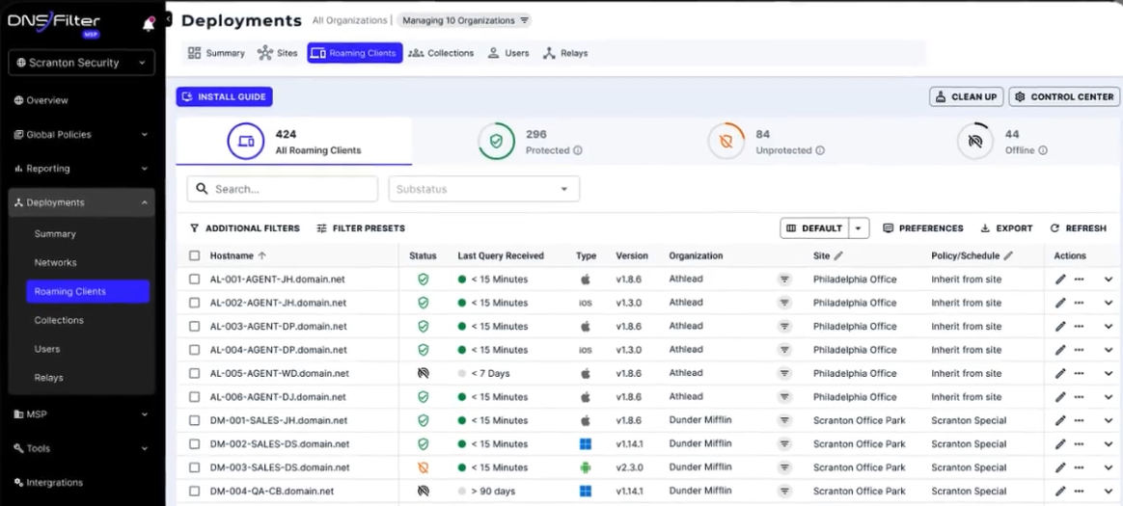Click the Windows type icon for DM-002-SALES-DS
1123x506 pixels.
coord(585,443)
